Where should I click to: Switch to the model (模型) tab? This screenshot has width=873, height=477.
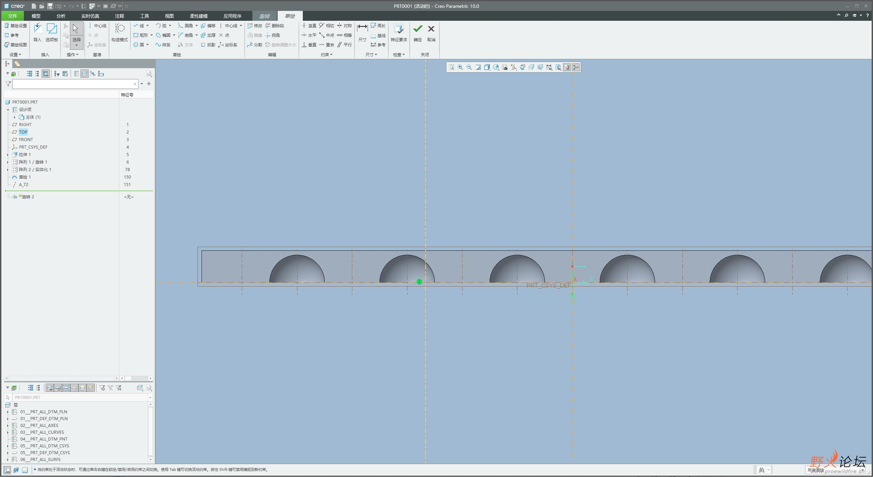pyautogui.click(x=36, y=16)
